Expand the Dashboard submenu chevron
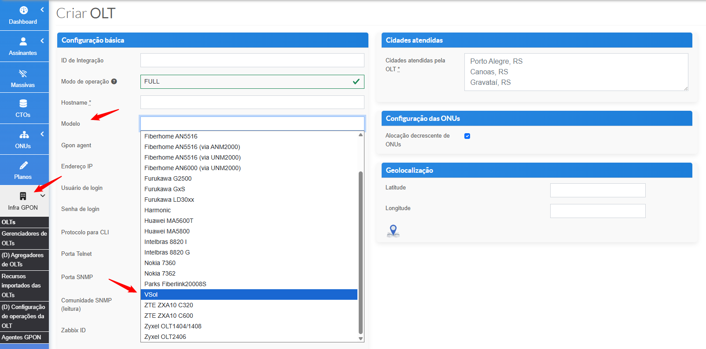Screen dimensions: 706x349 (42, 9)
